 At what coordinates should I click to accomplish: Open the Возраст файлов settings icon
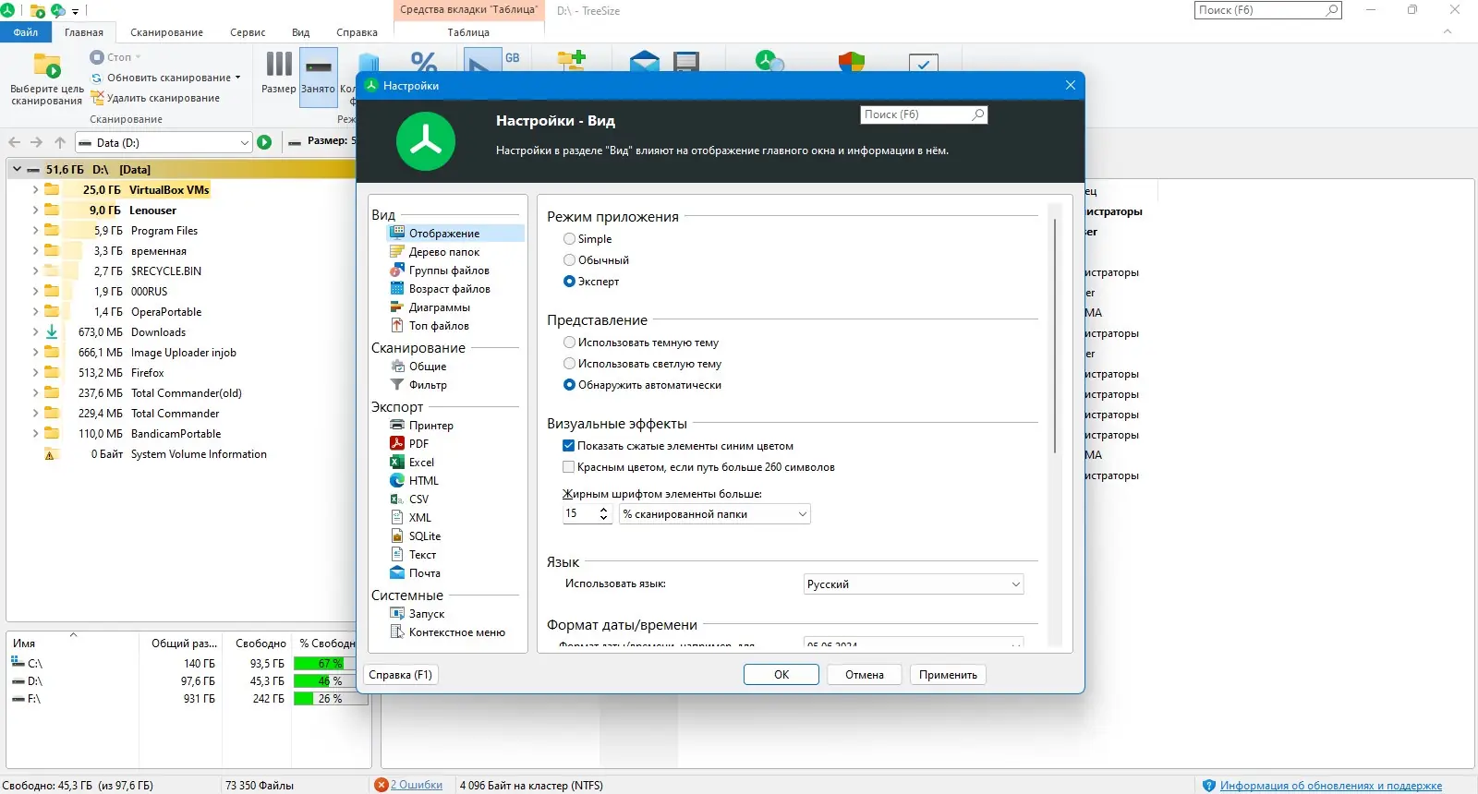[397, 288]
